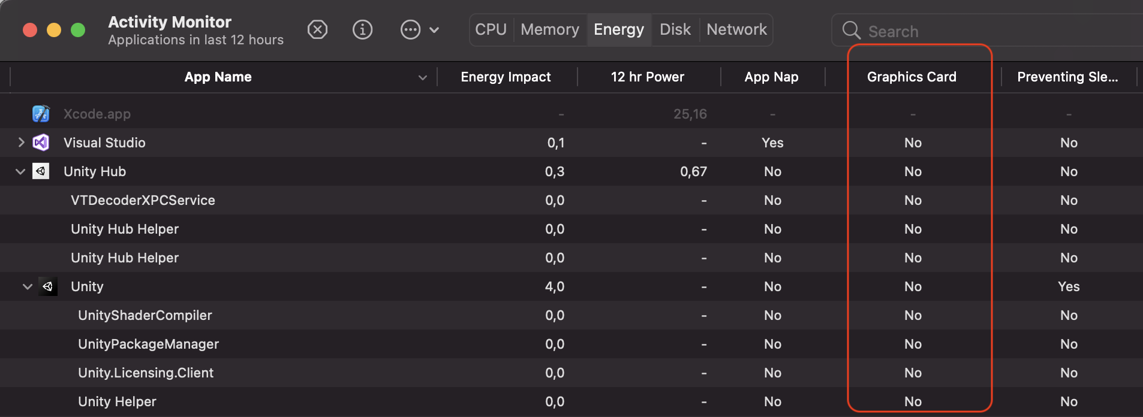This screenshot has width=1143, height=417.
Task: Select the UnityShaderCompiler process
Action: click(x=145, y=315)
